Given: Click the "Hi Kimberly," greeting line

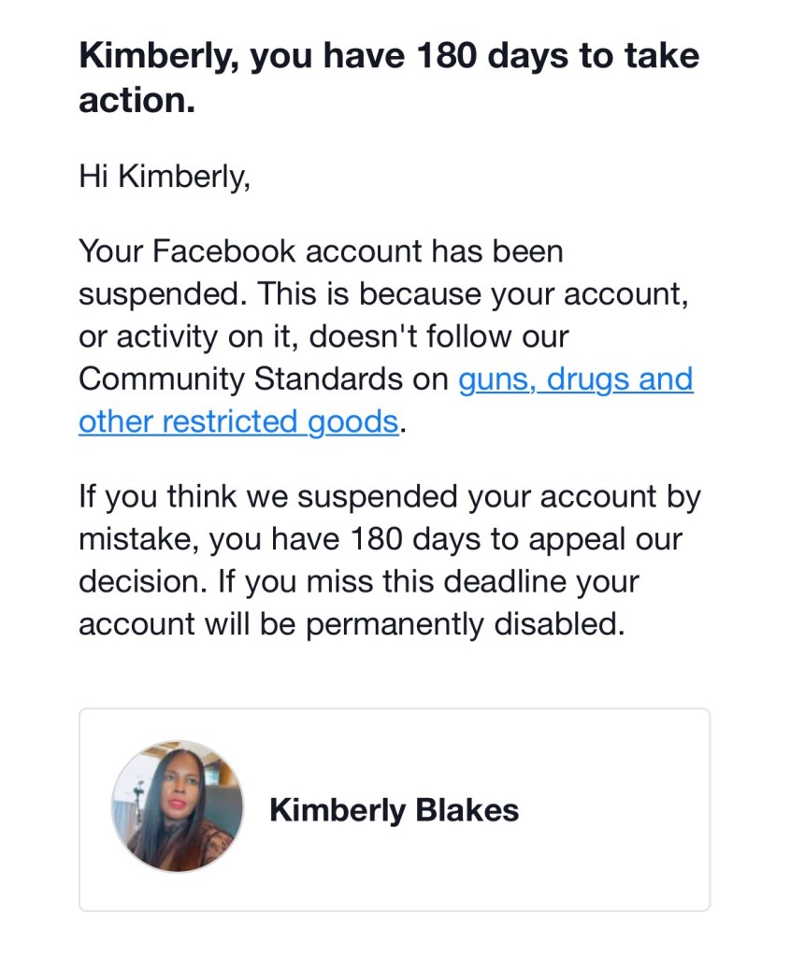Looking at the screenshot, I should (165, 176).
